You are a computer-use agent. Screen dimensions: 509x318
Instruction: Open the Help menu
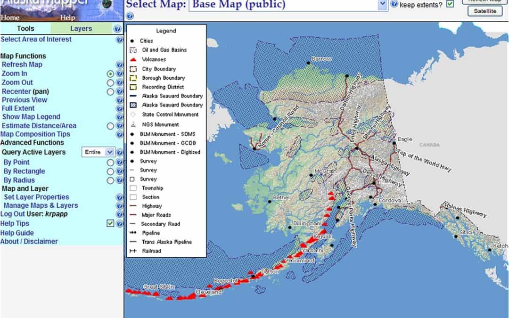(67, 17)
